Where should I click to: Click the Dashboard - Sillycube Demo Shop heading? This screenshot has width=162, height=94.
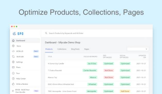pos(63,43)
